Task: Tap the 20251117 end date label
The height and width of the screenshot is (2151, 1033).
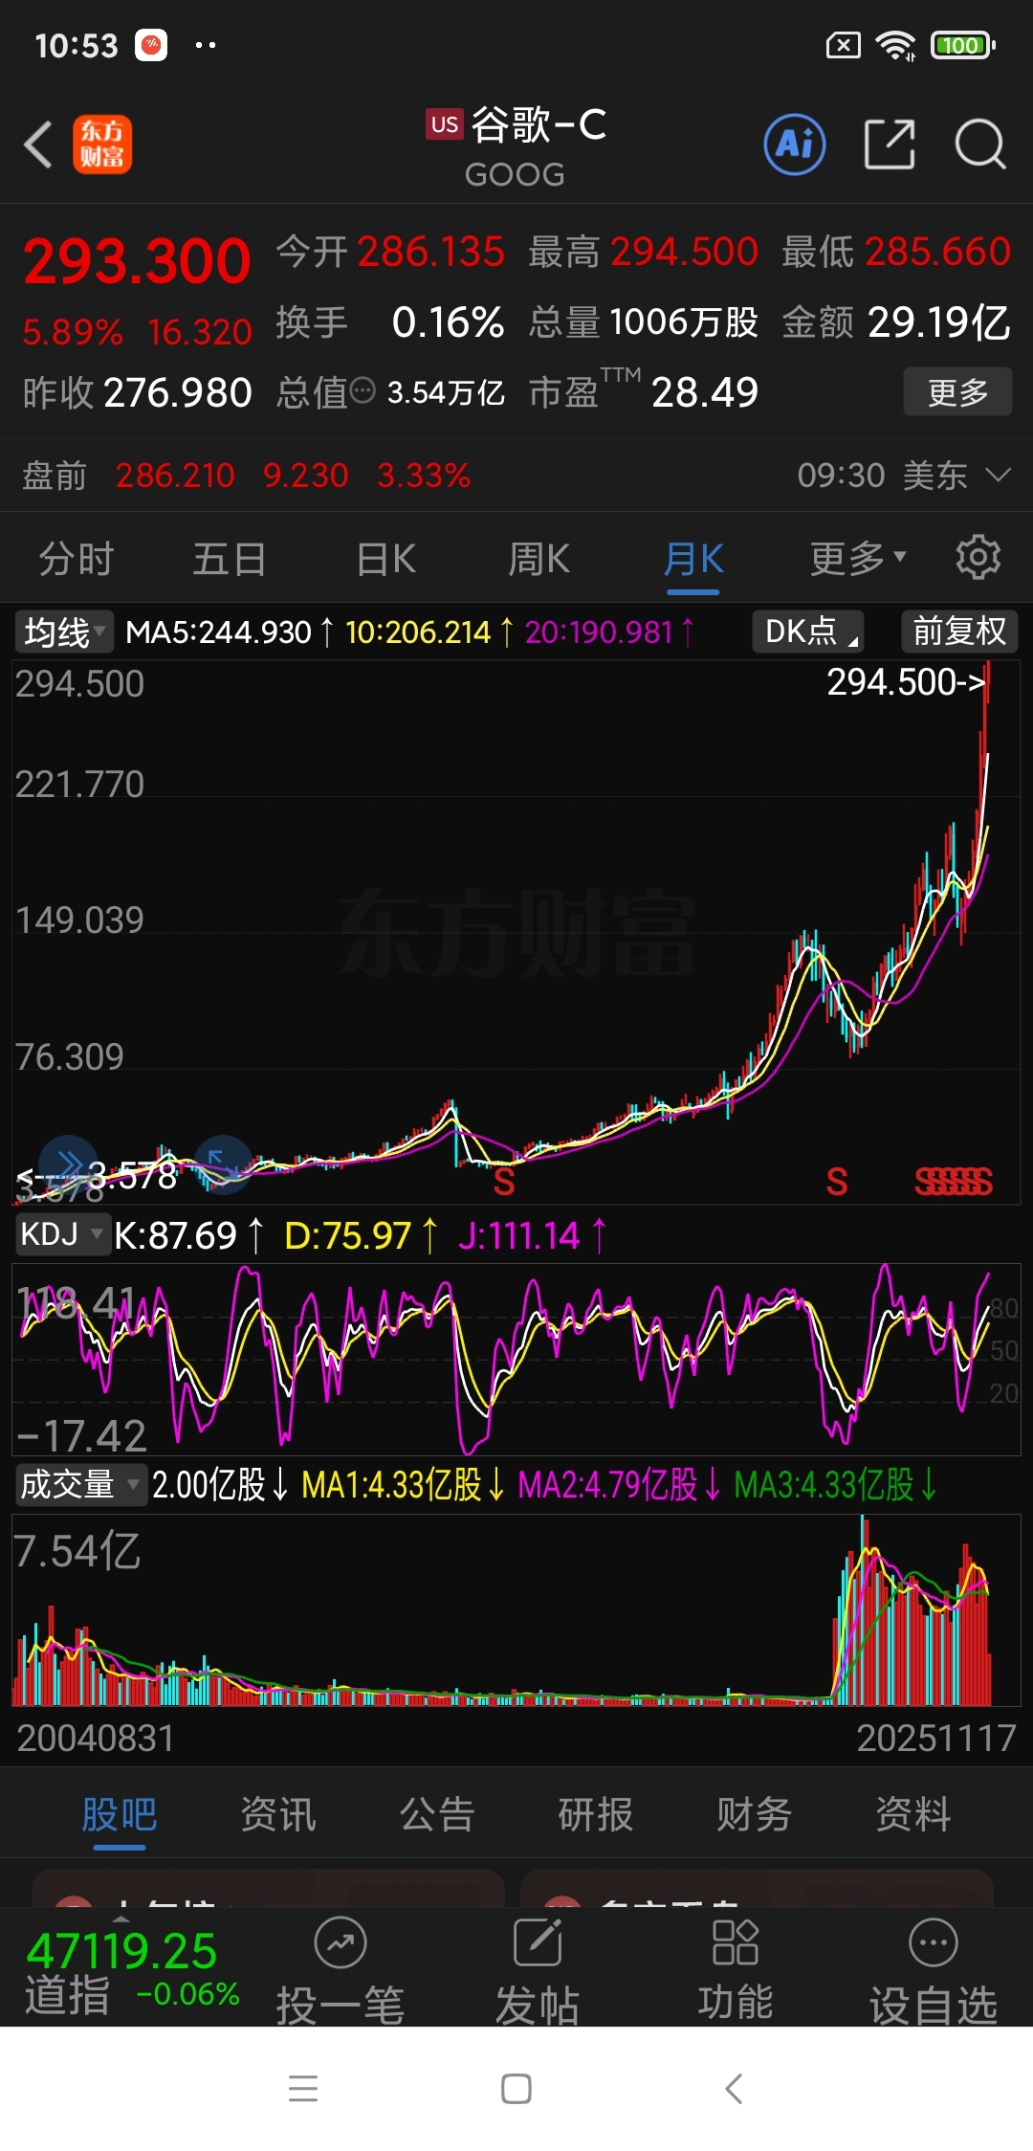Action: [935, 1739]
